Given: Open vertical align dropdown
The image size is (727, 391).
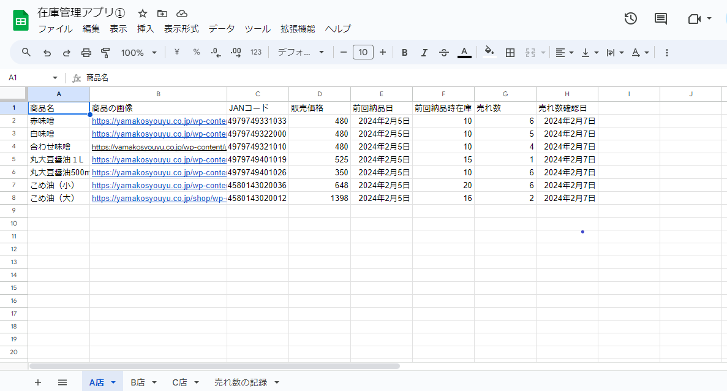Looking at the screenshot, I should point(590,53).
